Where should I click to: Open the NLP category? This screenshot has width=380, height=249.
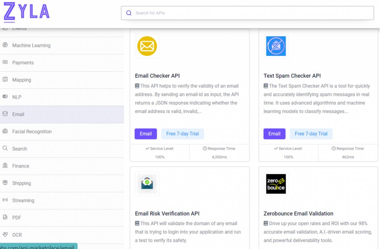62,97
